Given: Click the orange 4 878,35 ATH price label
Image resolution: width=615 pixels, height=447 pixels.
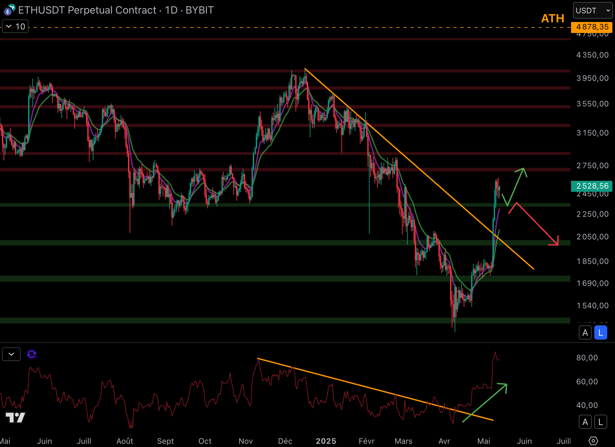Looking at the screenshot, I should coord(592,27).
